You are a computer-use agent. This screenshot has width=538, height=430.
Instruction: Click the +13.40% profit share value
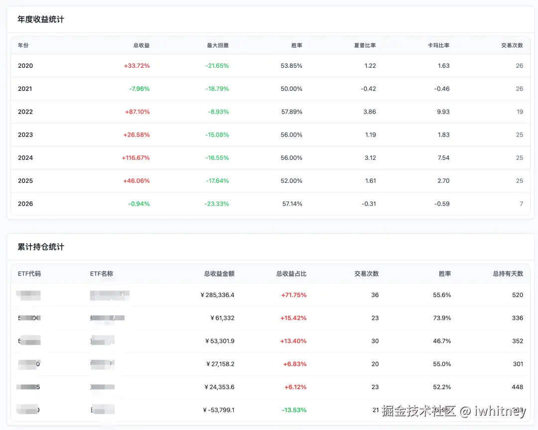click(x=293, y=341)
